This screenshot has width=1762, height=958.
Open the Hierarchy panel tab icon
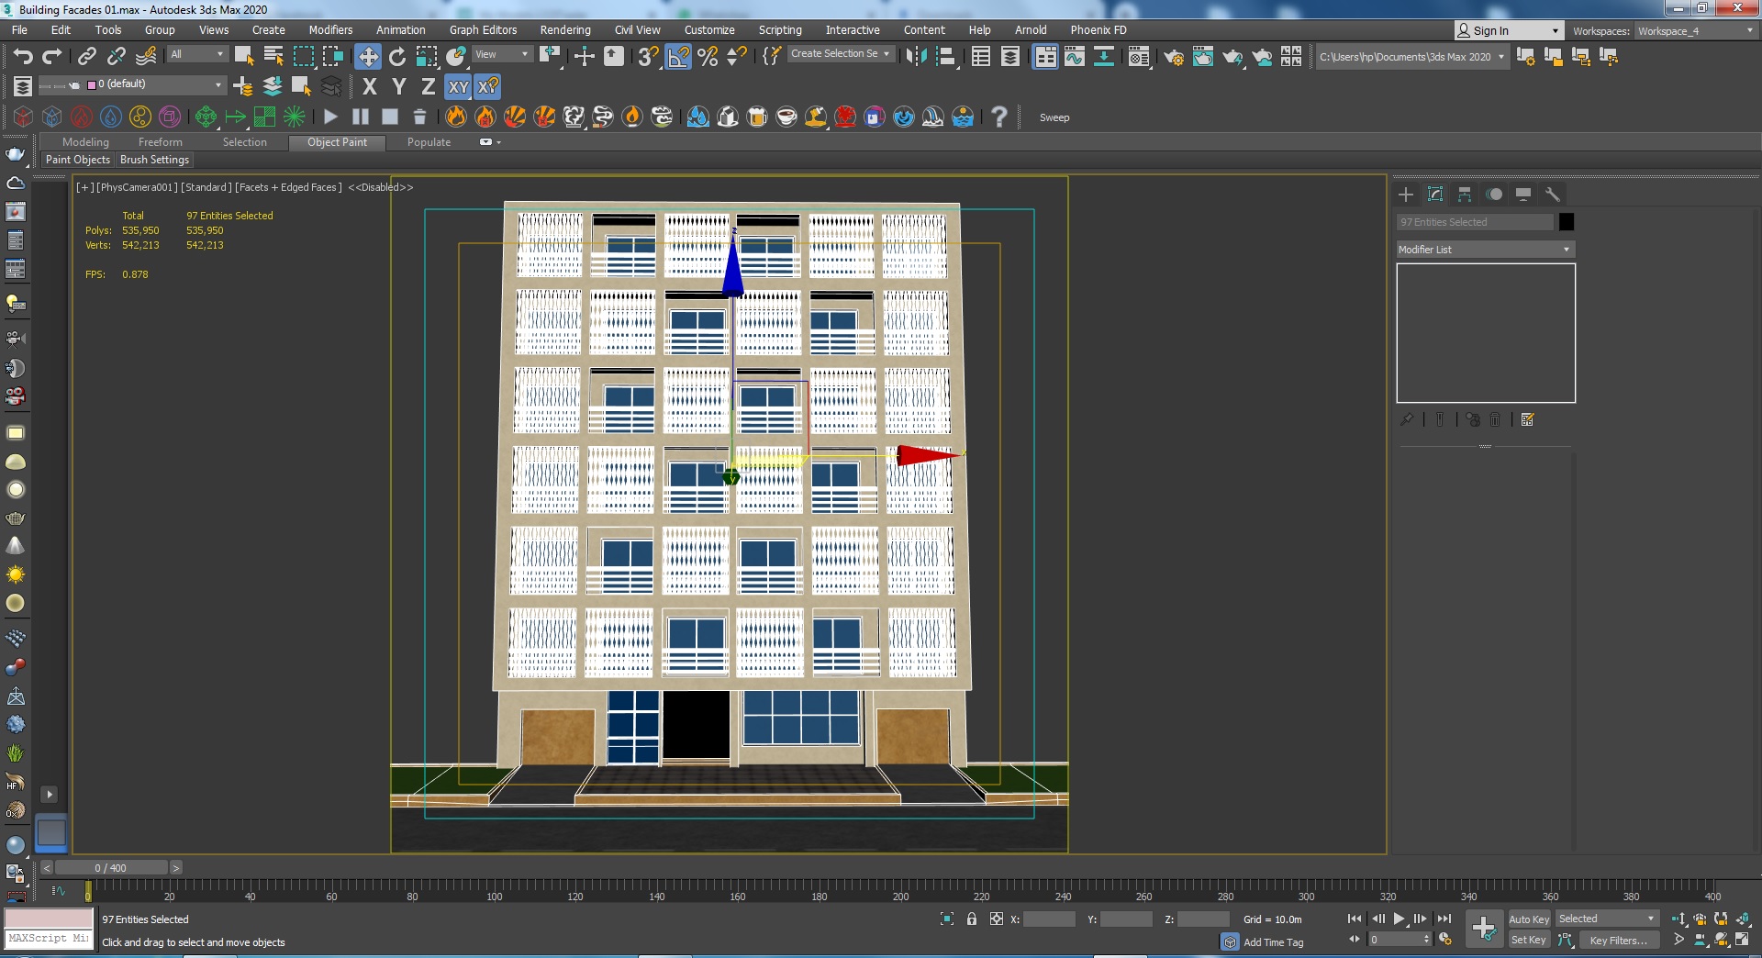coord(1465,195)
